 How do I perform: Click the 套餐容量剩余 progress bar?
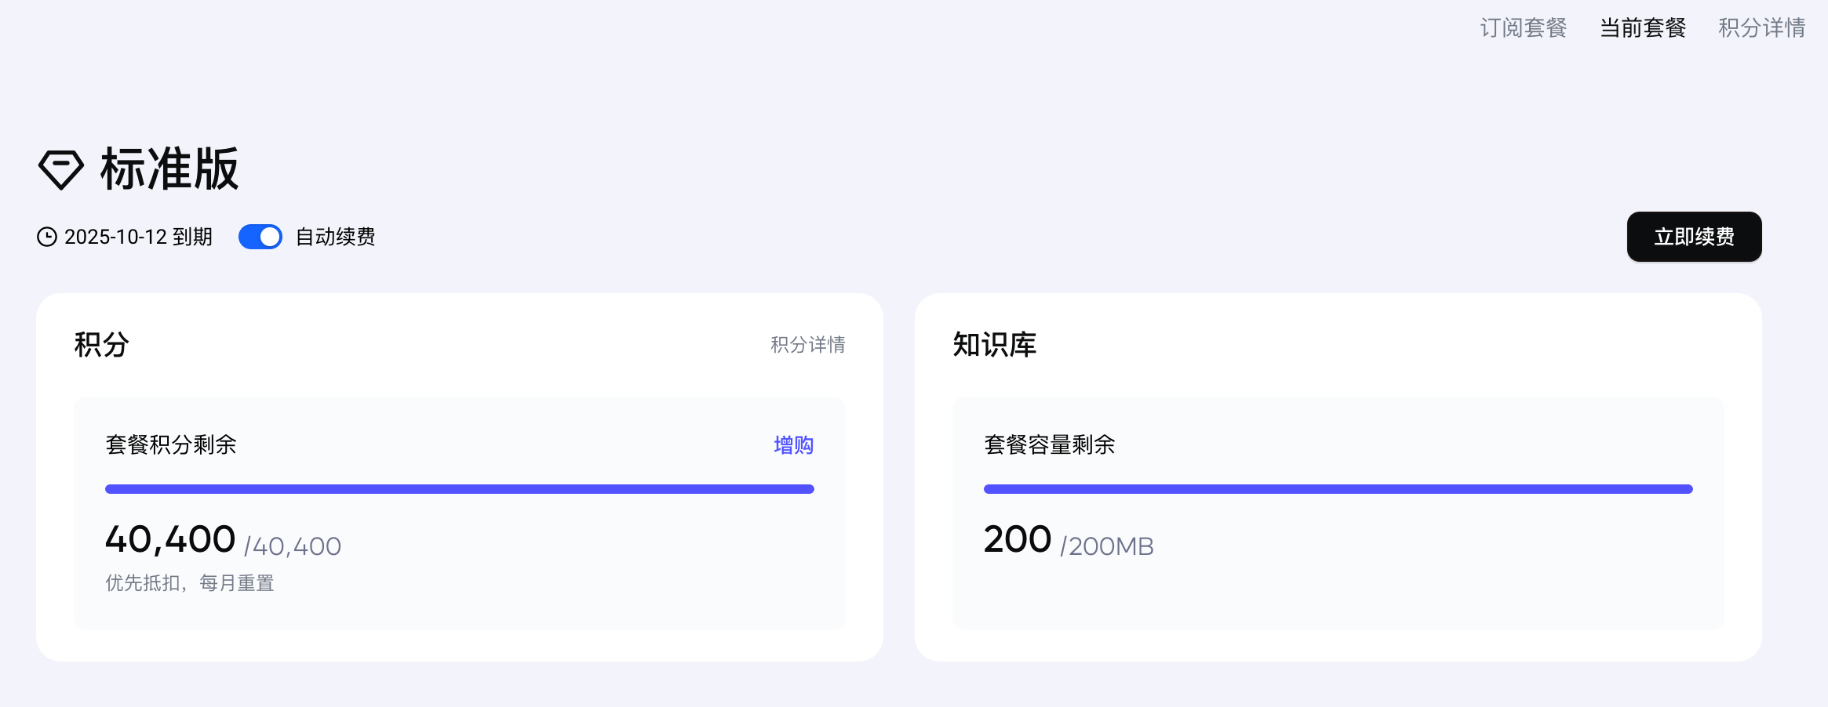(1338, 489)
